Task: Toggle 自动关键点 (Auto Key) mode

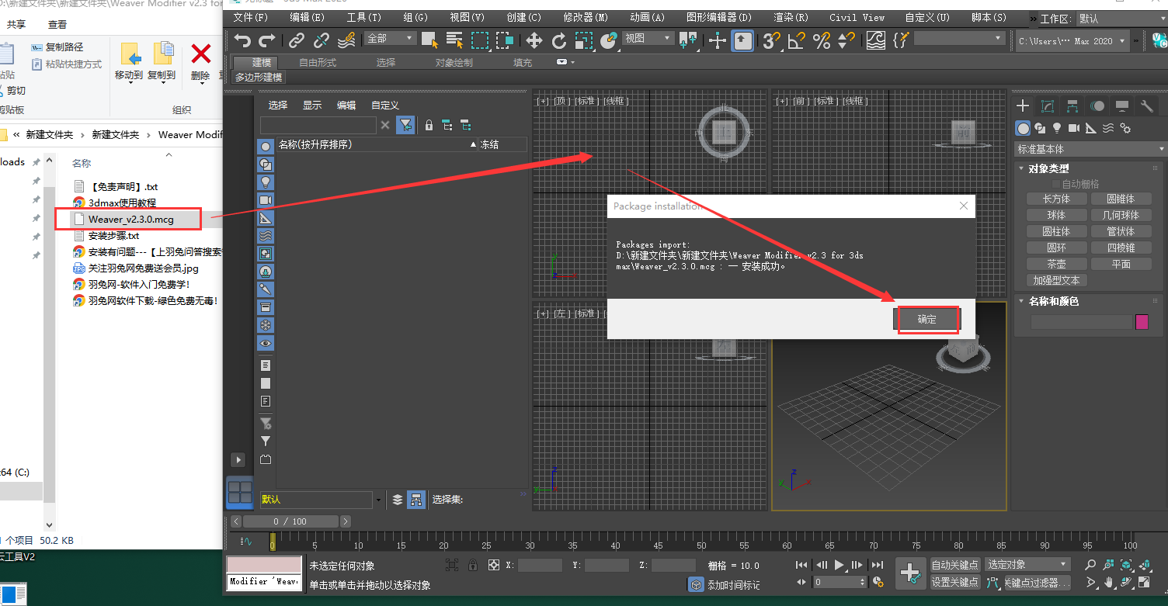Action: coord(955,564)
